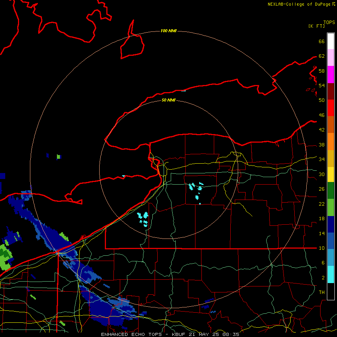Click the dark red 50-54 legend swatch
The image size is (337, 337).
pyautogui.click(x=331, y=91)
